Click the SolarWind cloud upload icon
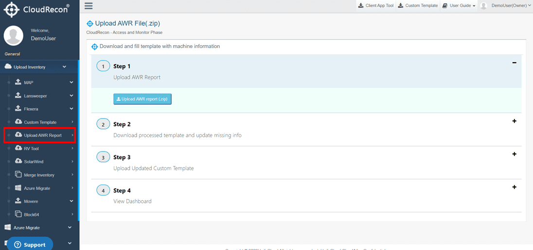The image size is (533, 250). [x=18, y=162]
